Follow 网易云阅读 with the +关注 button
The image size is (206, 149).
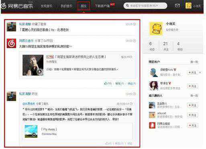coord(192,125)
